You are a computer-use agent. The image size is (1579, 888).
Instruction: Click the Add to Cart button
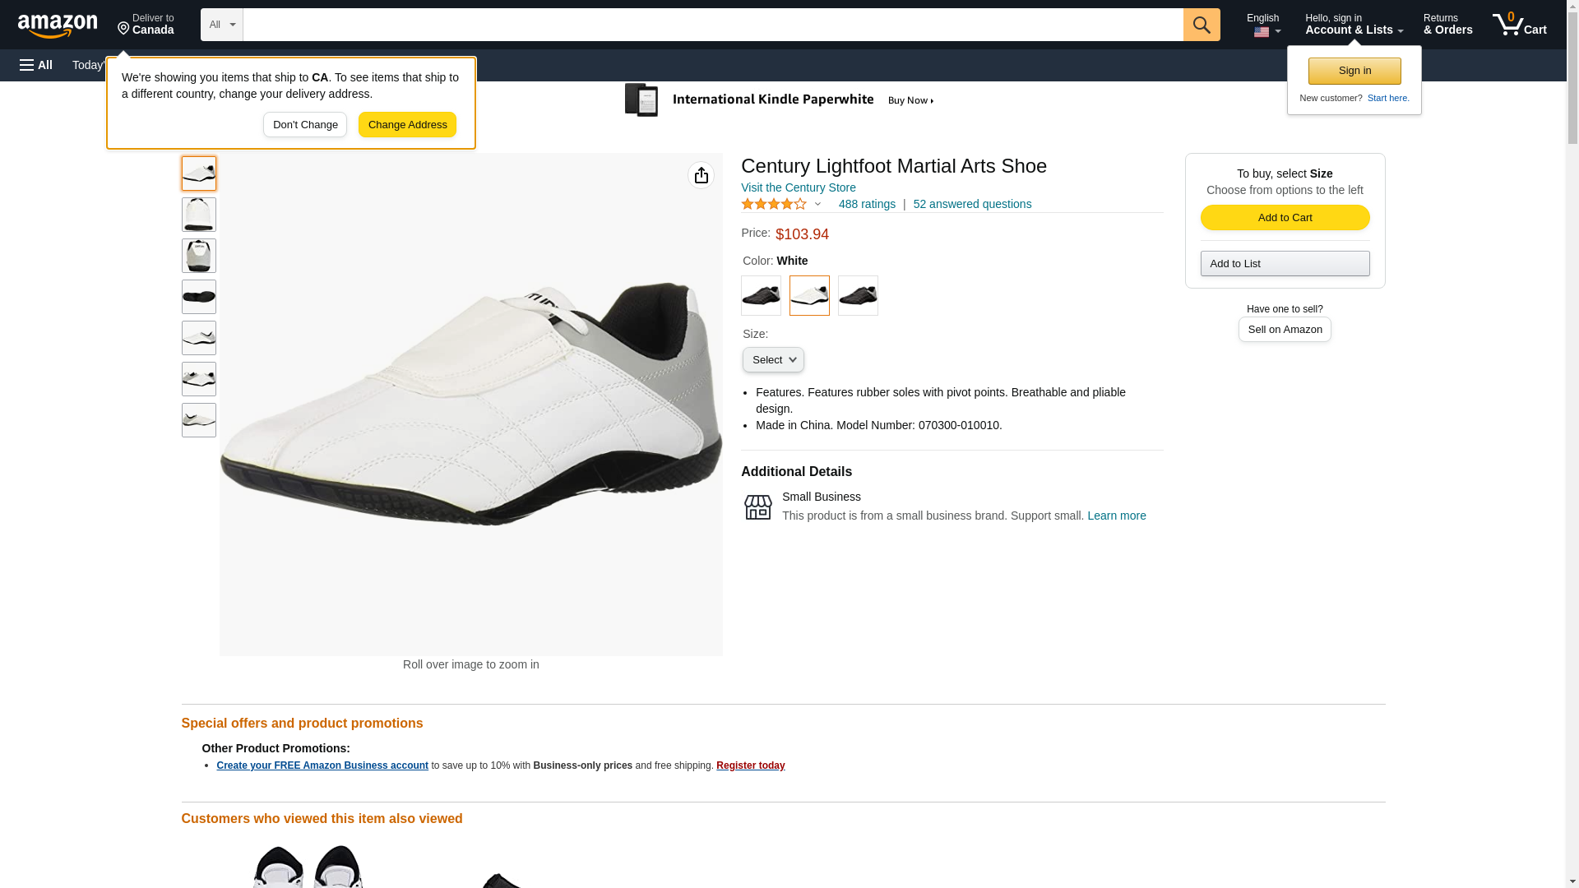pos(1285,217)
